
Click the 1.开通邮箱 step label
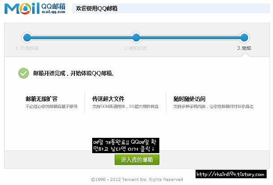coord(27,48)
